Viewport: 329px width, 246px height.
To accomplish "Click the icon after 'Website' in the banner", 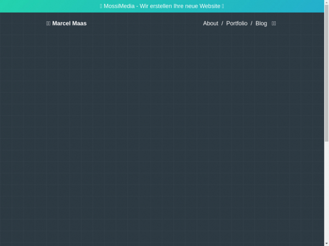I will tap(223, 6).
